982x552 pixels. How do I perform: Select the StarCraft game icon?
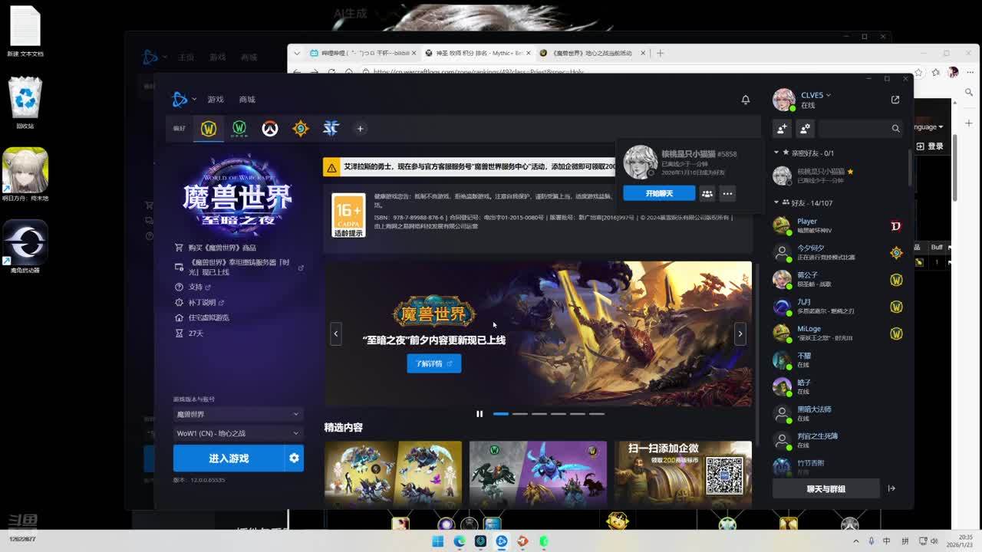click(331, 129)
